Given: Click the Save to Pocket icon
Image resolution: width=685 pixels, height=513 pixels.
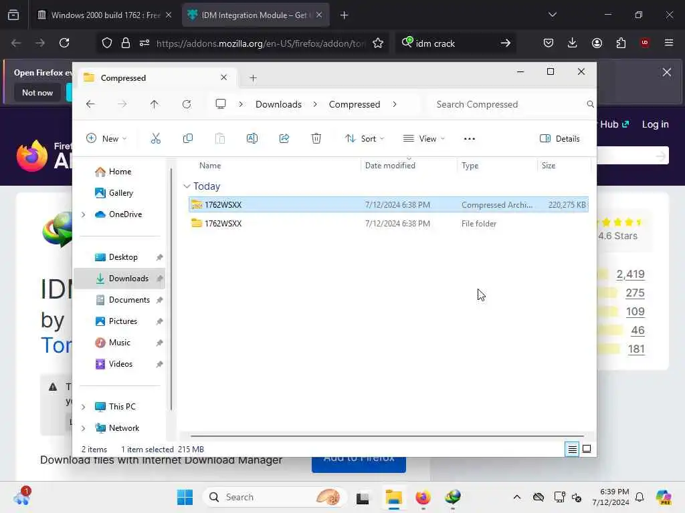Looking at the screenshot, I should click(549, 43).
